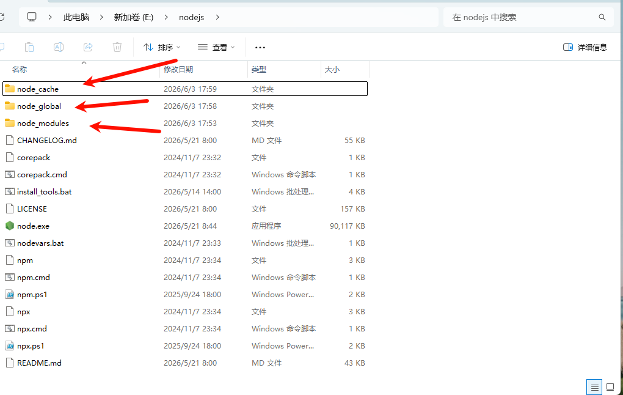Switch to large thumbnails view icon
The height and width of the screenshot is (395, 623).
click(610, 386)
